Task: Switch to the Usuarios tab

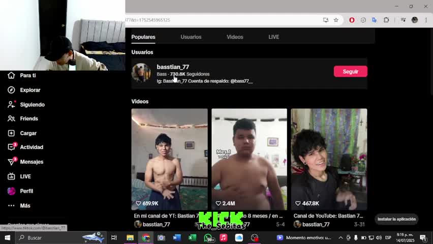Action: [x=191, y=37]
